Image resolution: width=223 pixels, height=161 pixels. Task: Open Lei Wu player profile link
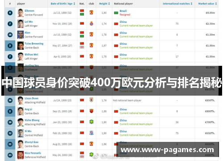pyautogui.click(x=29, y=22)
